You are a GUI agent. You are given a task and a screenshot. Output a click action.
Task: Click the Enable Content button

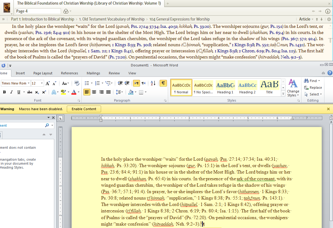click(84, 109)
